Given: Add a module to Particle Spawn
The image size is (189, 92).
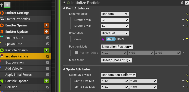Looking at the screenshot, I should tap(47, 50).
